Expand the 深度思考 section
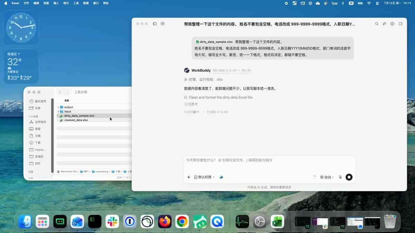 click(x=191, y=104)
